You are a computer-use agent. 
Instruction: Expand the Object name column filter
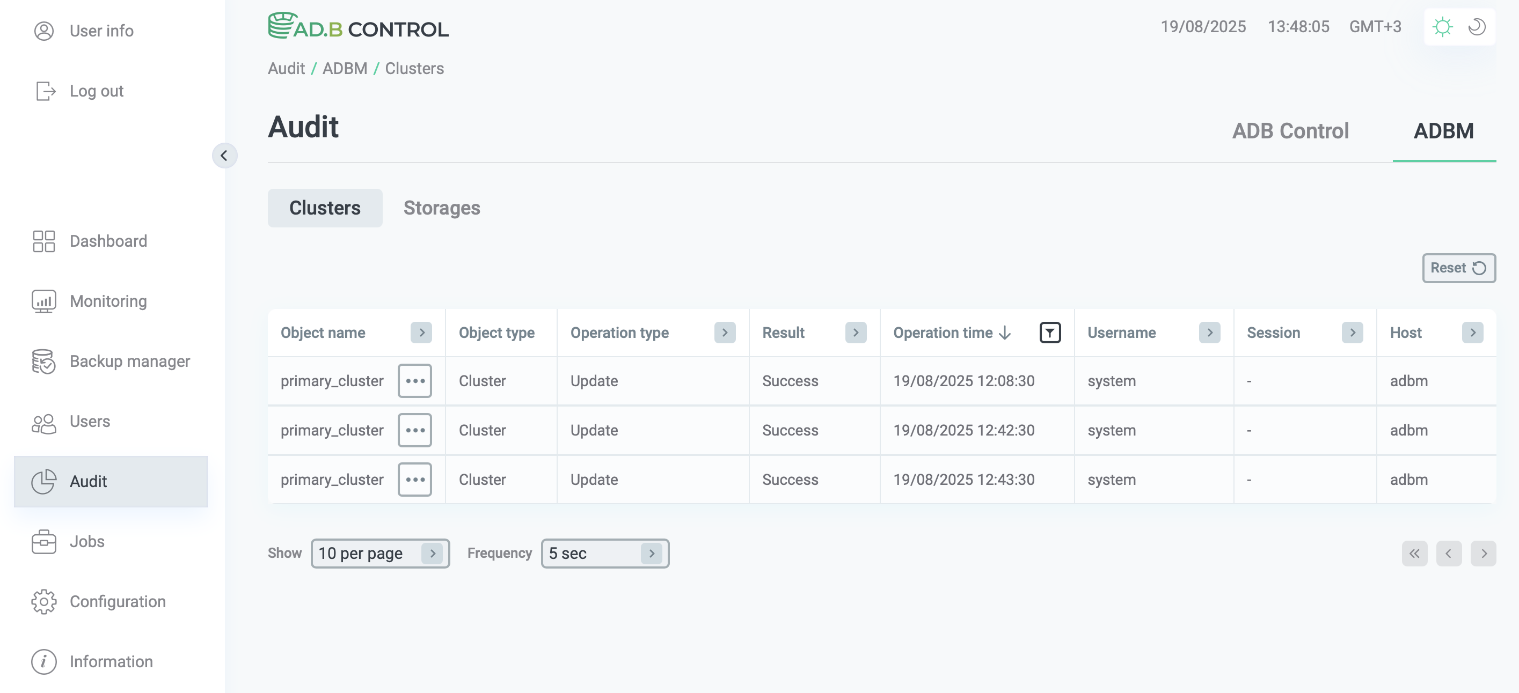[x=421, y=333]
